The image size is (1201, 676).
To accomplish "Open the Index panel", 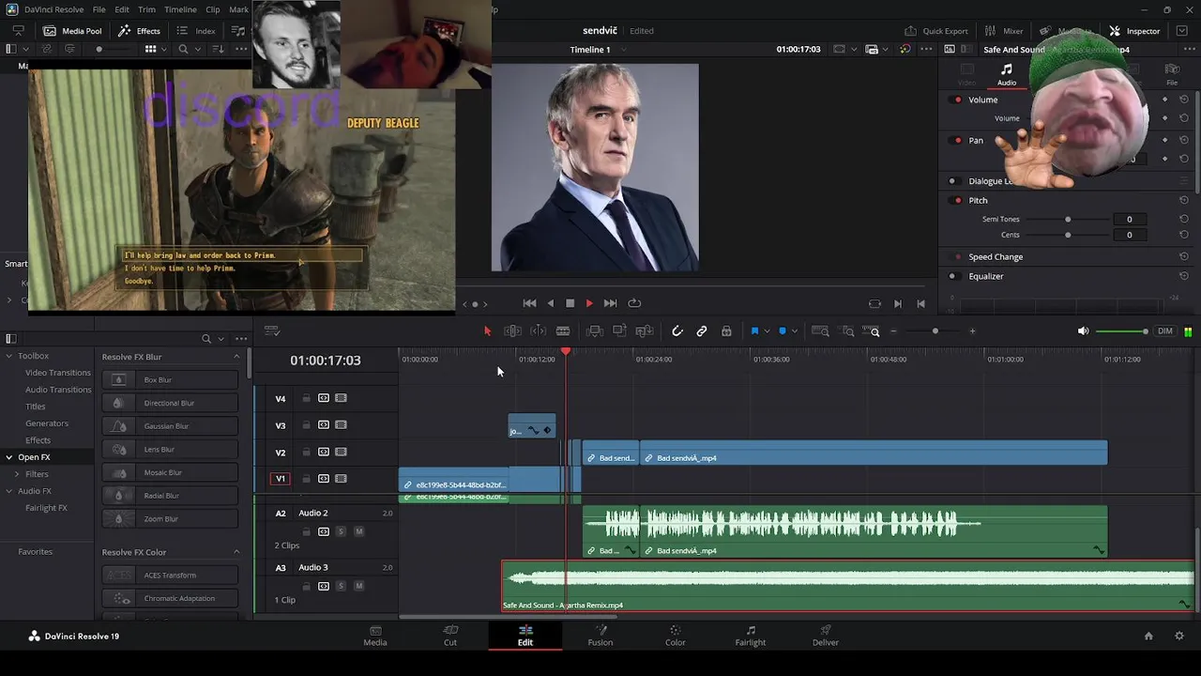I will 196,31.
